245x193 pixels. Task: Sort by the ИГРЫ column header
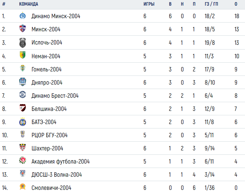[149, 4]
